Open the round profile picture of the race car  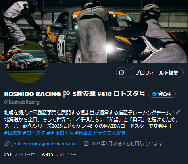click(x=27, y=62)
